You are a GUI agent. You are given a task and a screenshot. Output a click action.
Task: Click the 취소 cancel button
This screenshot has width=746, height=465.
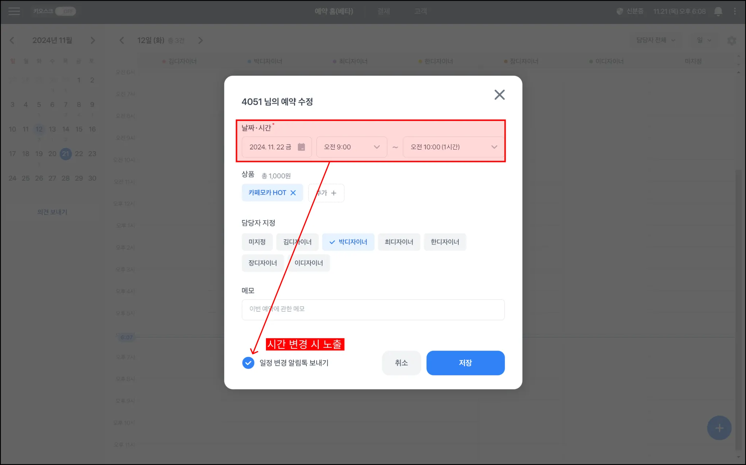(401, 363)
